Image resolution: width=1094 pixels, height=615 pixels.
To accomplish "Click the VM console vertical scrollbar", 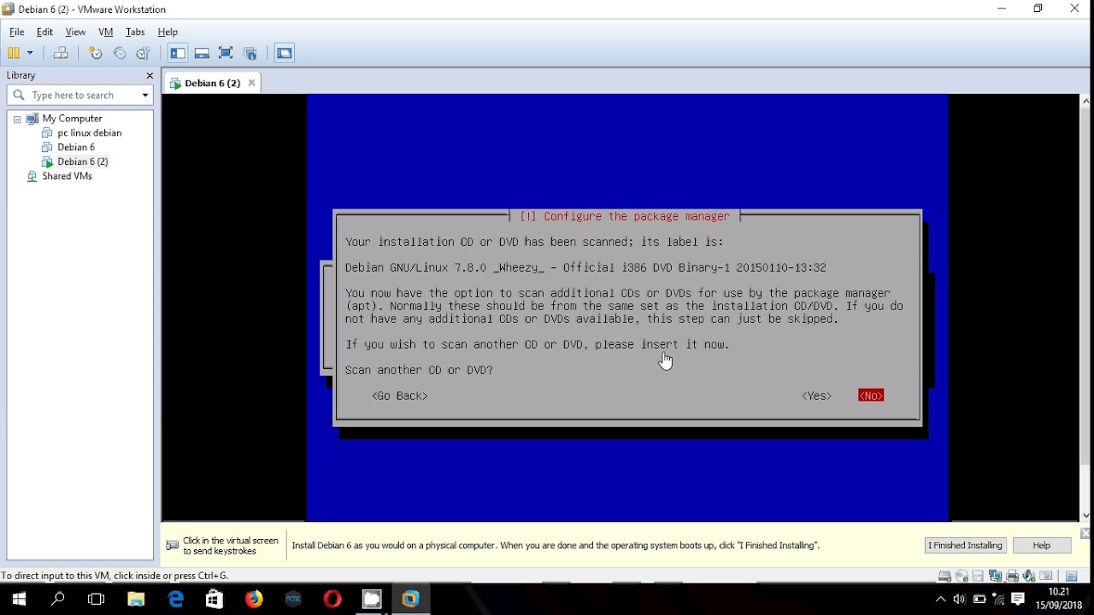I will pyautogui.click(x=1086, y=307).
